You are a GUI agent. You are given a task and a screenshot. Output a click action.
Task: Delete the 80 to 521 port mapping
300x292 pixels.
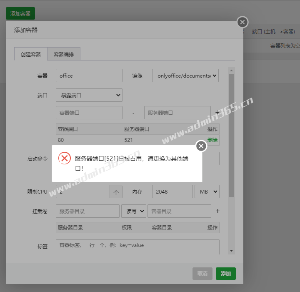212,140
